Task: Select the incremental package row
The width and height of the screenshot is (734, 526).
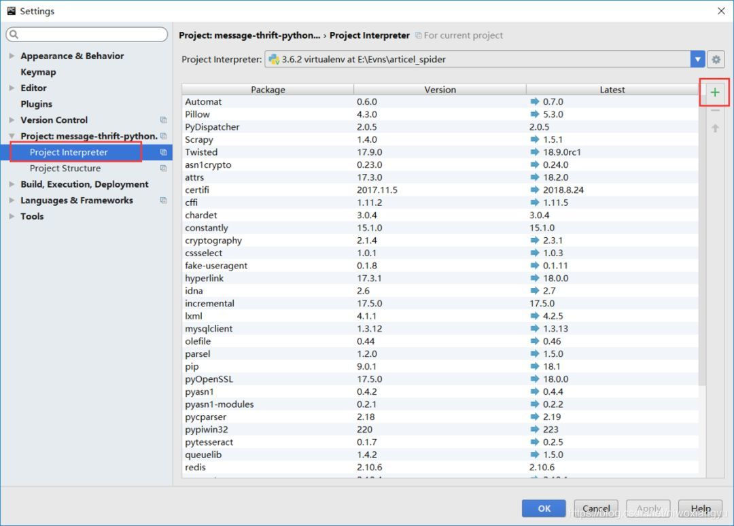Action: 440,303
